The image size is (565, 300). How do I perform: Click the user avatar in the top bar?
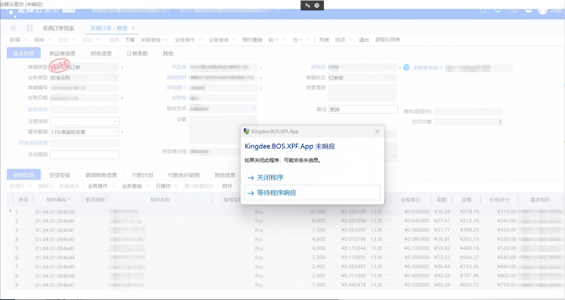[x=543, y=11]
